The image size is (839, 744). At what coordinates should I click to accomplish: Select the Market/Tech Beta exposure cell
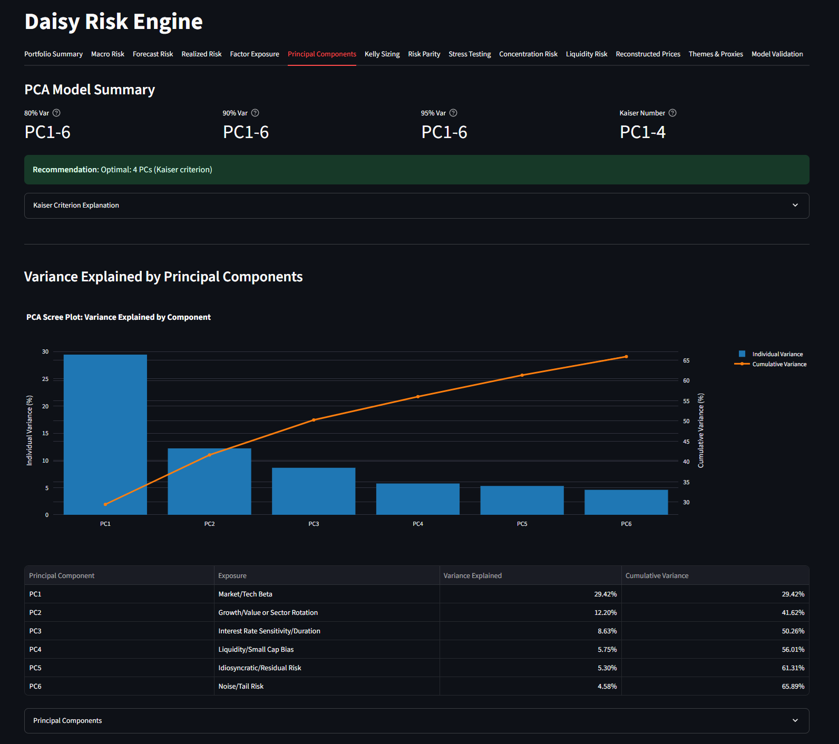[246, 594]
